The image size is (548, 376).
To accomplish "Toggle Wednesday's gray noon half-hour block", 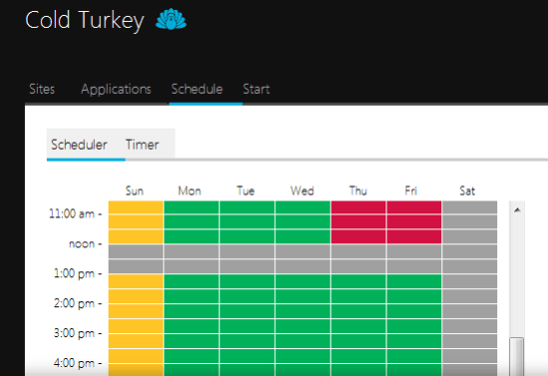I will pos(303,251).
